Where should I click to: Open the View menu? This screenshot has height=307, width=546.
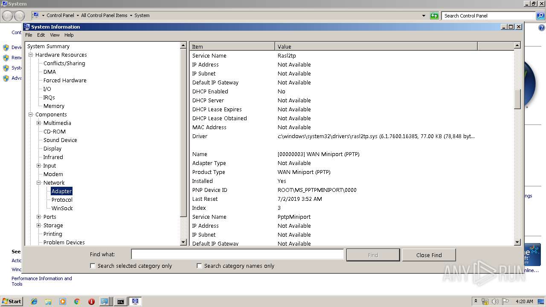(x=55, y=35)
